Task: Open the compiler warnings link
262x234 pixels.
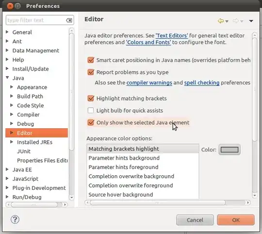Action: pos(149,83)
